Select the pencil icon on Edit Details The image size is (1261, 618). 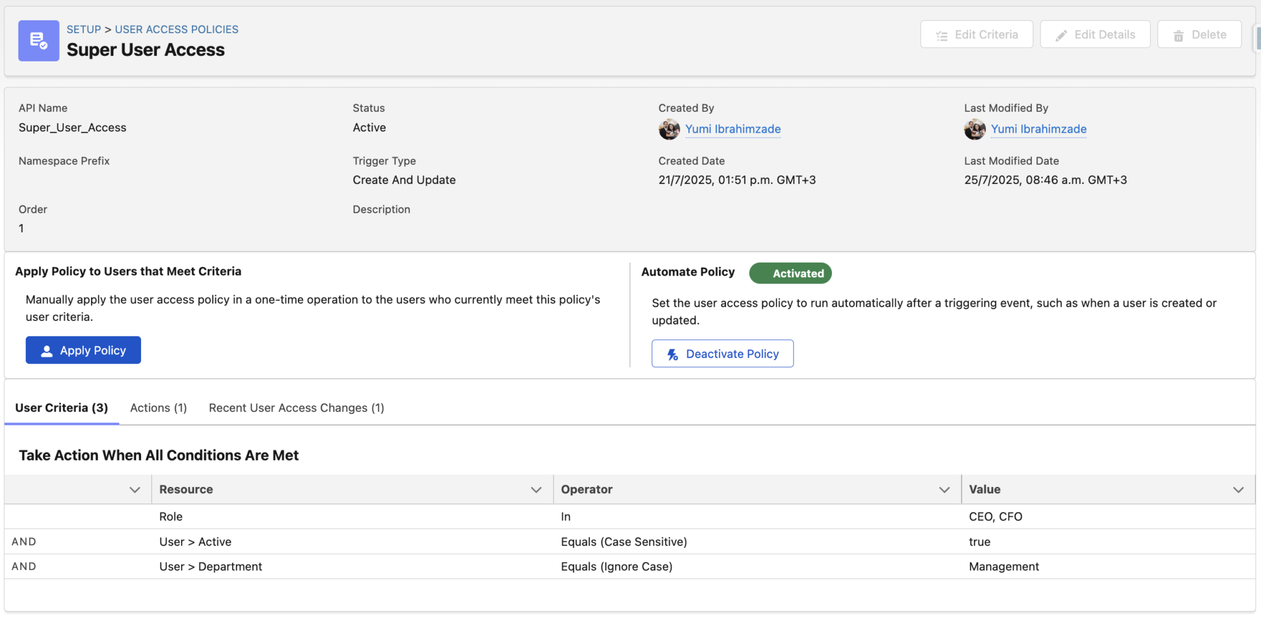[1061, 34]
